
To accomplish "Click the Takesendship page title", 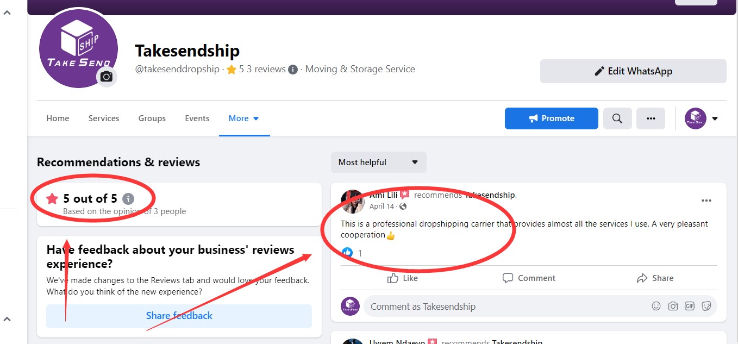I will tap(187, 51).
